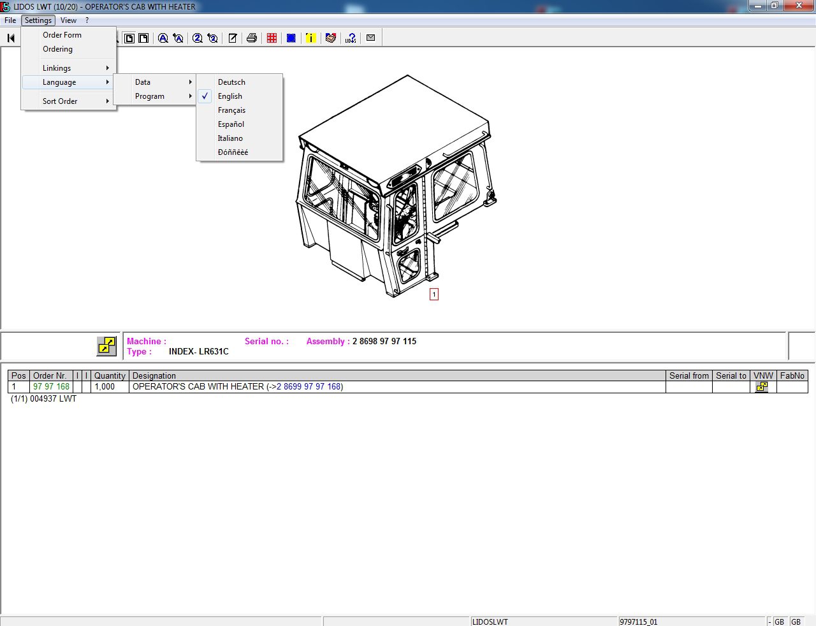Click the envelope email icon
816x626 pixels.
coord(370,38)
